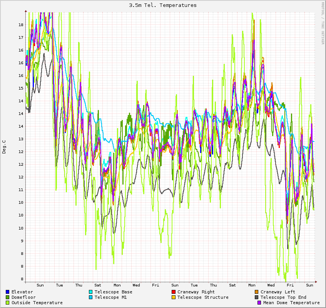The height and width of the screenshot is (308, 326).
Task: Click the Telescope M1 legend color box
Action: tap(90, 297)
